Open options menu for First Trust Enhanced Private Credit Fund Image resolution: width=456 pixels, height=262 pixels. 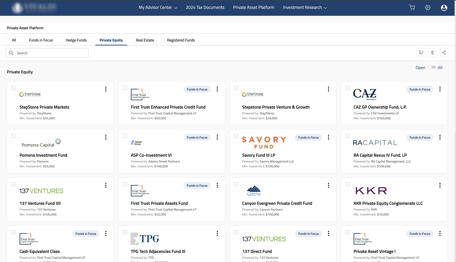217,89
